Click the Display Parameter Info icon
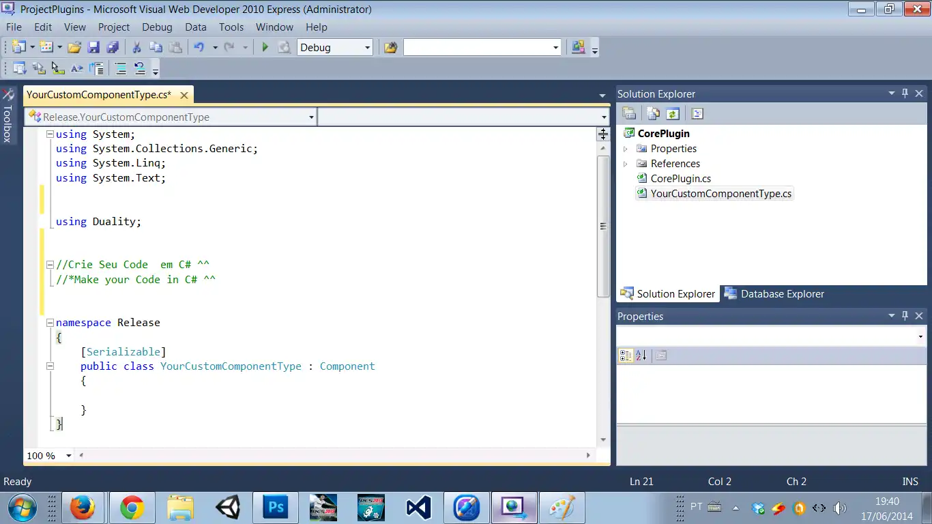Image resolution: width=932 pixels, height=524 pixels. pos(39,68)
